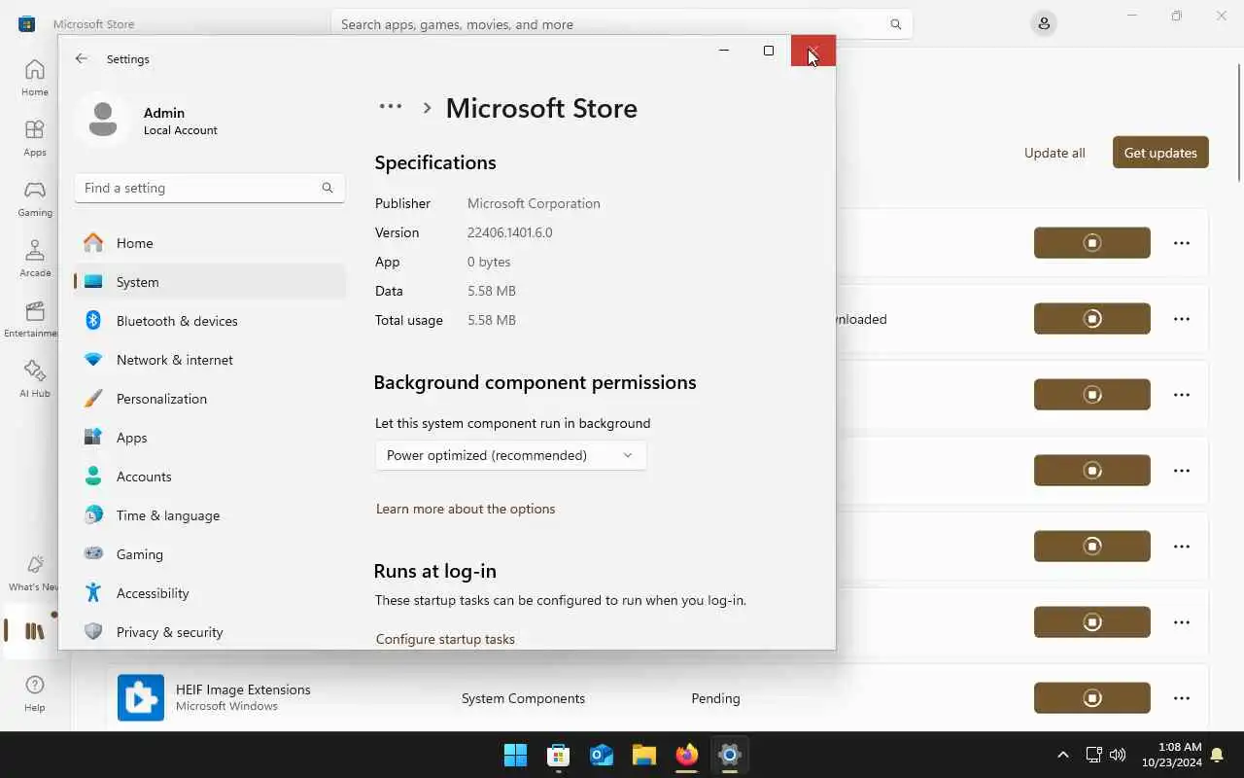
Task: Click the Store profile account icon
Action: (1044, 23)
